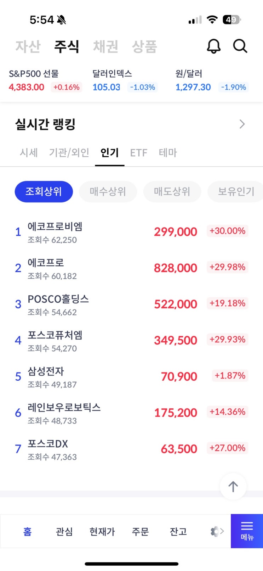Open 삼성전자 stock row
The height and width of the screenshot is (571, 263).
pos(131,377)
